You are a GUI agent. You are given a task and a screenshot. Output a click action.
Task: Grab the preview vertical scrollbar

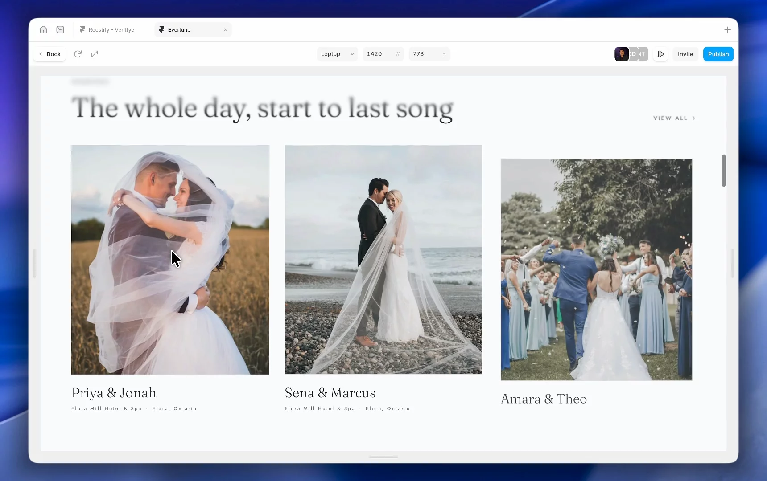click(x=724, y=171)
